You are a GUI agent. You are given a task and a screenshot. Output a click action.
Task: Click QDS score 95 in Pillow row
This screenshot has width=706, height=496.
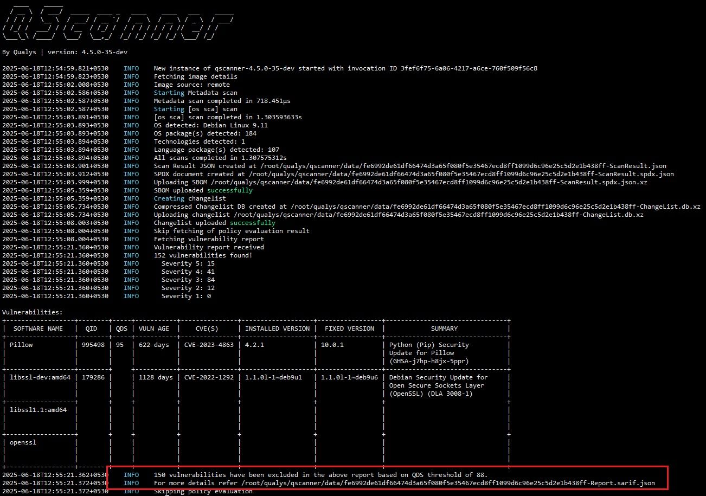(120, 345)
